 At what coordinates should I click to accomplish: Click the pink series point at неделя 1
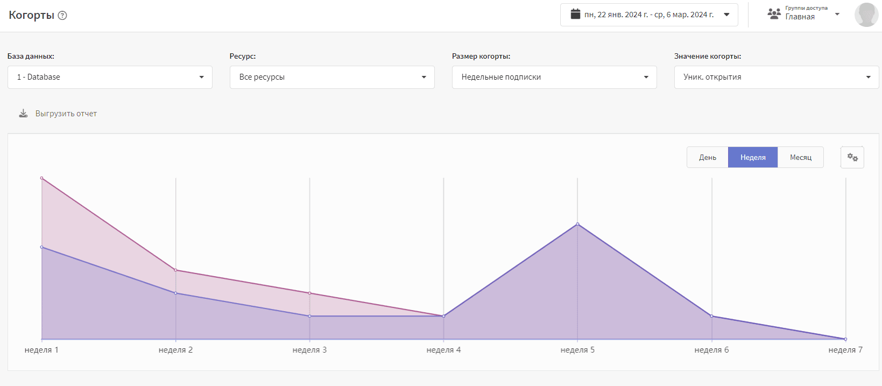42,178
